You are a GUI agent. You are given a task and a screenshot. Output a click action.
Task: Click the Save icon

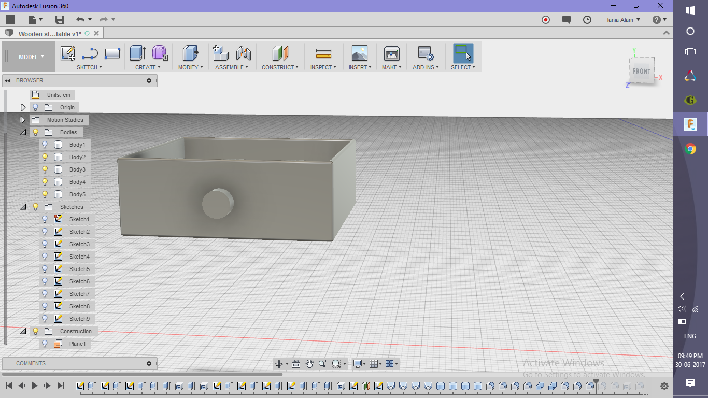[x=60, y=20]
